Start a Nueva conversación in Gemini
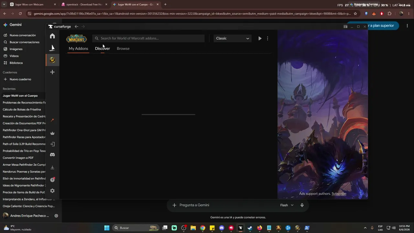 coord(23,35)
